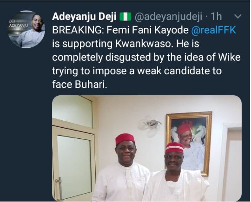Click the DEJI ADEYANJU text inside the avatar
This screenshot has height=202, width=251.
click(18, 24)
